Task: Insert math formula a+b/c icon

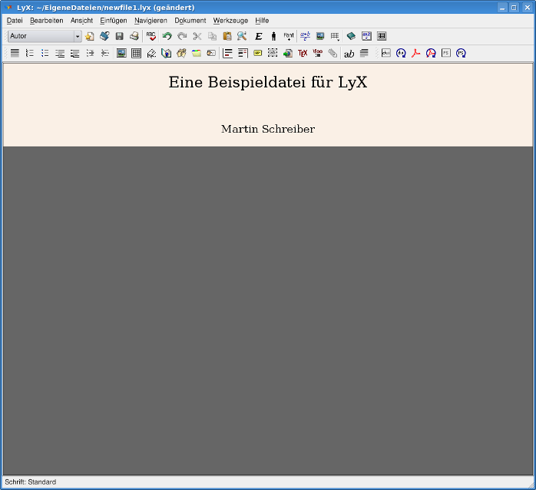Action: 306,36
